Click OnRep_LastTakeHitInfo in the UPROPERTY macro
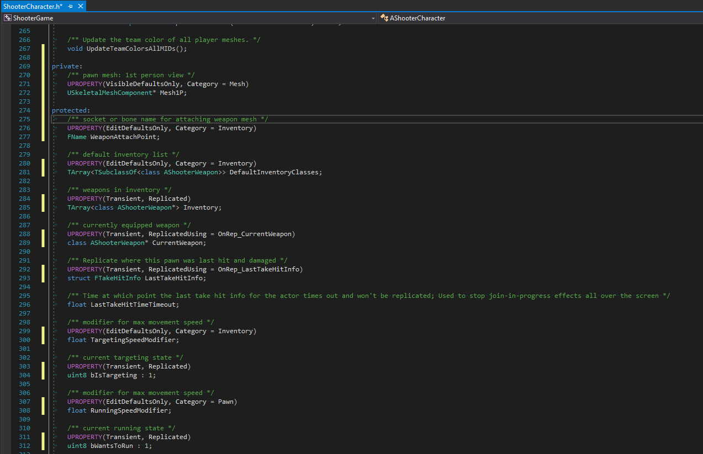Image resolution: width=703 pixels, height=454 pixels. (258, 269)
